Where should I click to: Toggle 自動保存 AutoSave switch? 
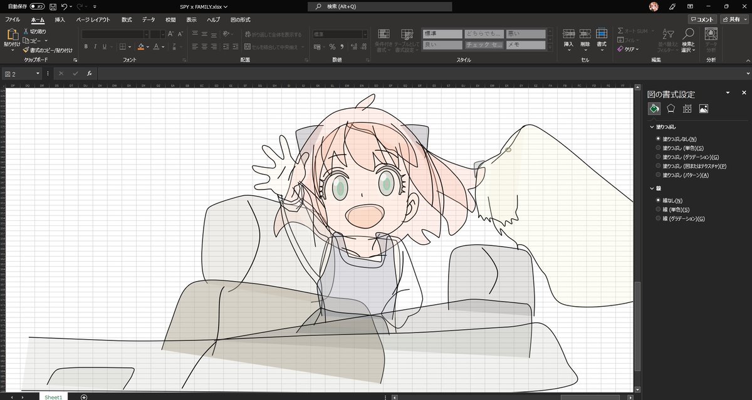point(37,6)
